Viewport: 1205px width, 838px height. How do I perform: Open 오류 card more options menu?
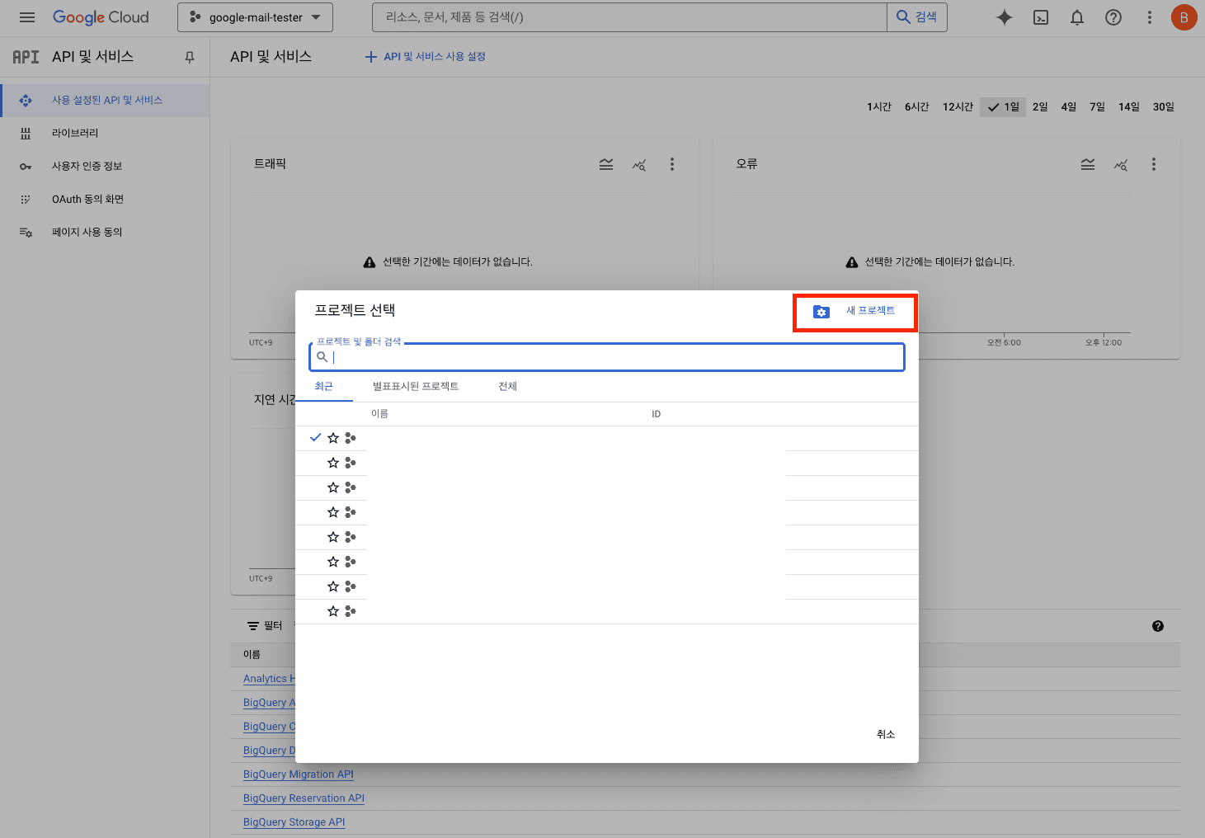click(1154, 164)
